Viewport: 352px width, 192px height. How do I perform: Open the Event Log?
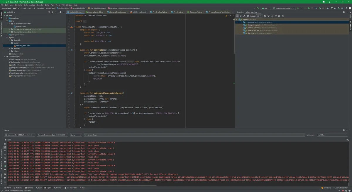pos(326,188)
